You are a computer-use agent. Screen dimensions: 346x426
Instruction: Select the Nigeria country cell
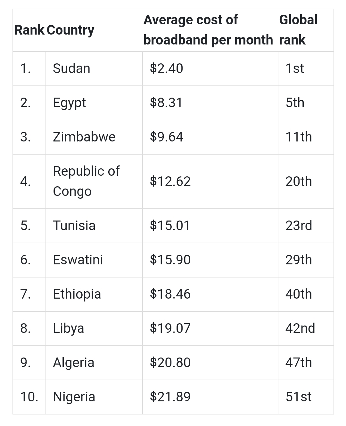[x=94, y=397]
